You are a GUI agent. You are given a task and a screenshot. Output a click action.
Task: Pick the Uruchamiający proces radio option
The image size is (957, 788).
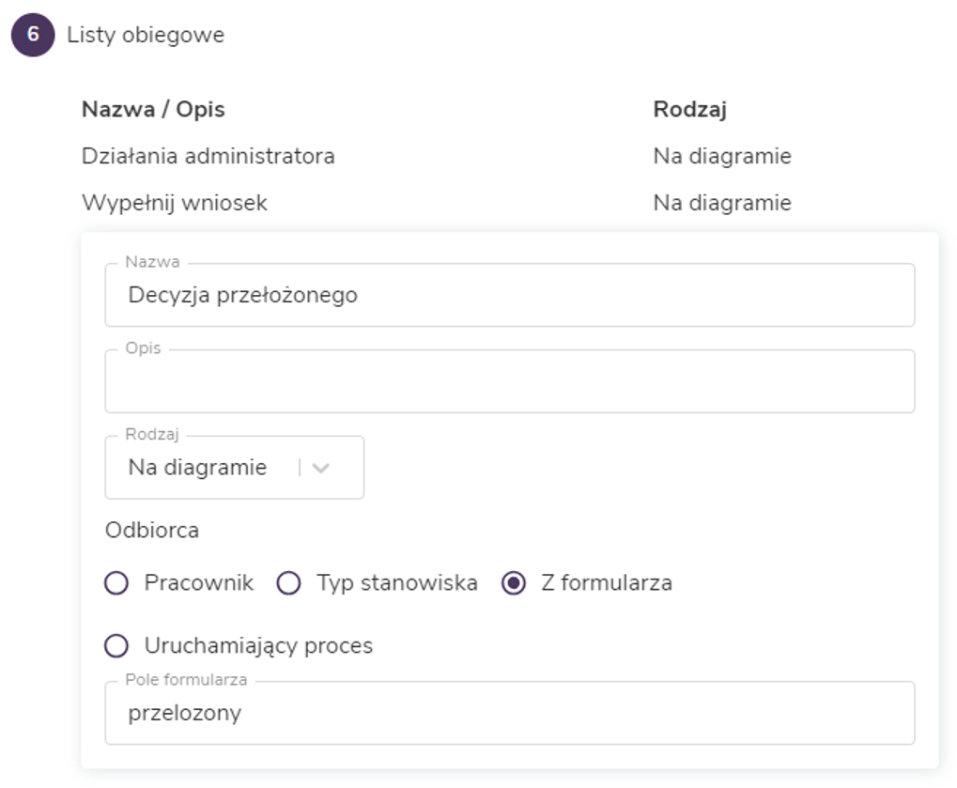tap(116, 646)
